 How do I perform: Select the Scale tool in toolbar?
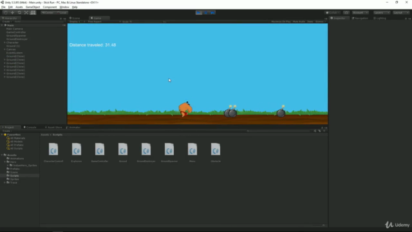coord(26,13)
